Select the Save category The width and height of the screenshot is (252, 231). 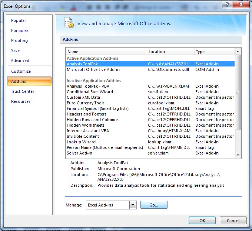[x=15, y=51]
